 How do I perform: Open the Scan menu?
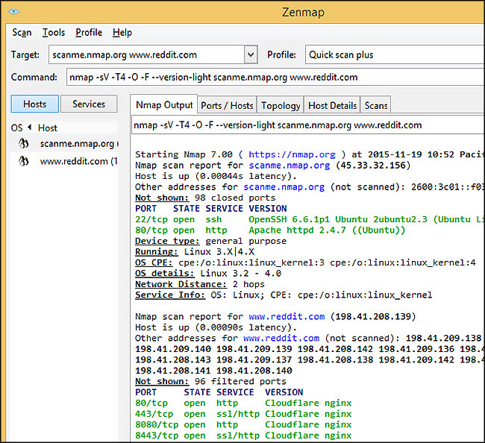coord(22,33)
